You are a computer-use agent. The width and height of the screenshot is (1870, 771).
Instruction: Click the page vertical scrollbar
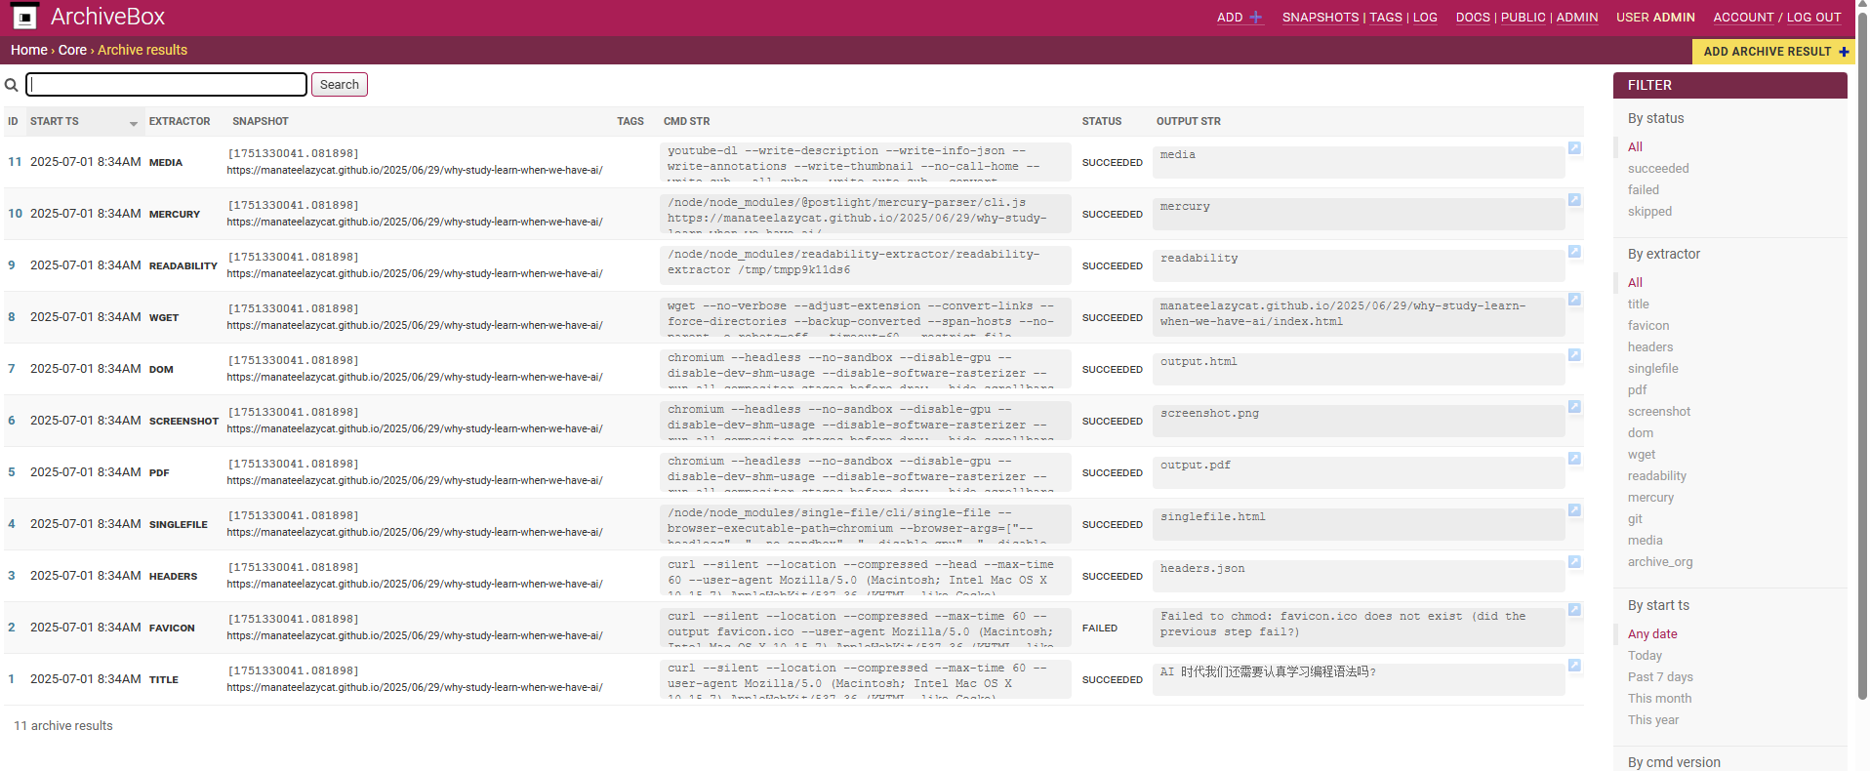pyautogui.click(x=1862, y=351)
